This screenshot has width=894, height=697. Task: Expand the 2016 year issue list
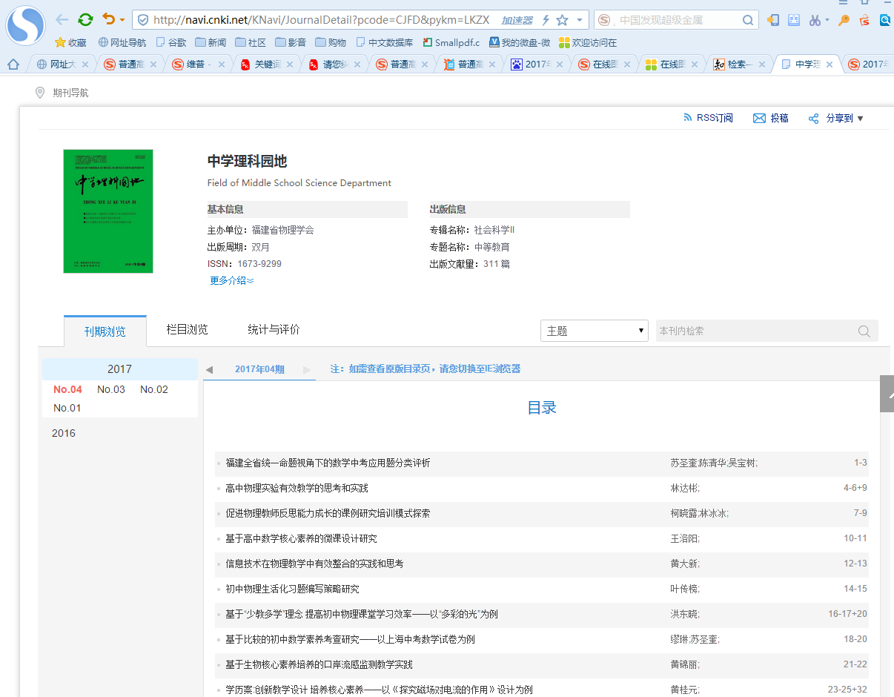point(64,433)
